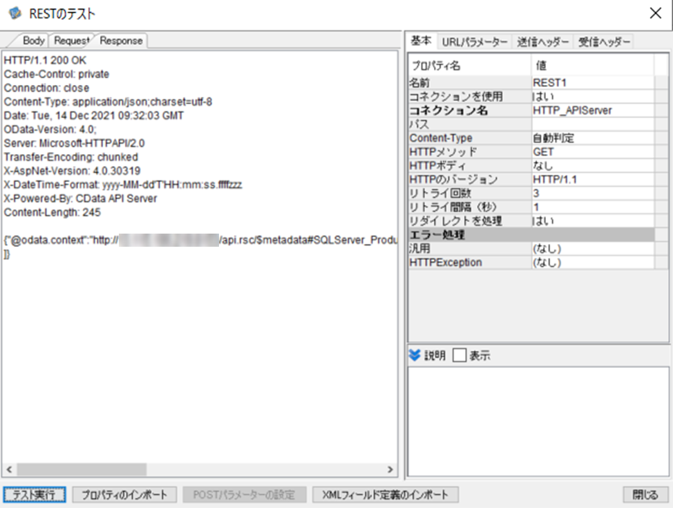
Task: Open the 基本 tab
Action: click(421, 41)
